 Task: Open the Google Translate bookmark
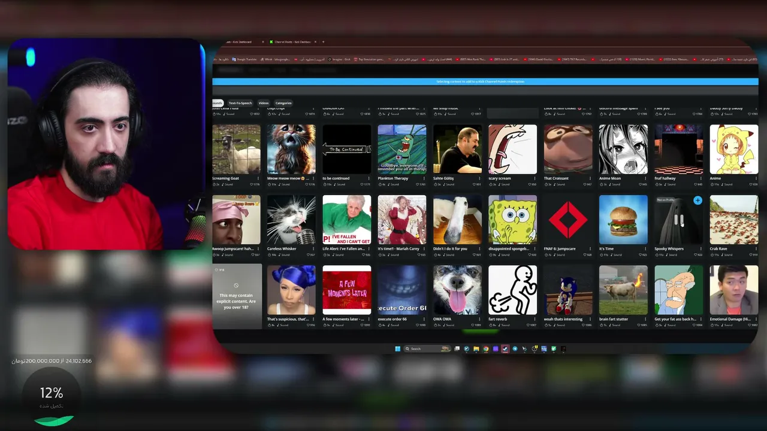point(244,59)
